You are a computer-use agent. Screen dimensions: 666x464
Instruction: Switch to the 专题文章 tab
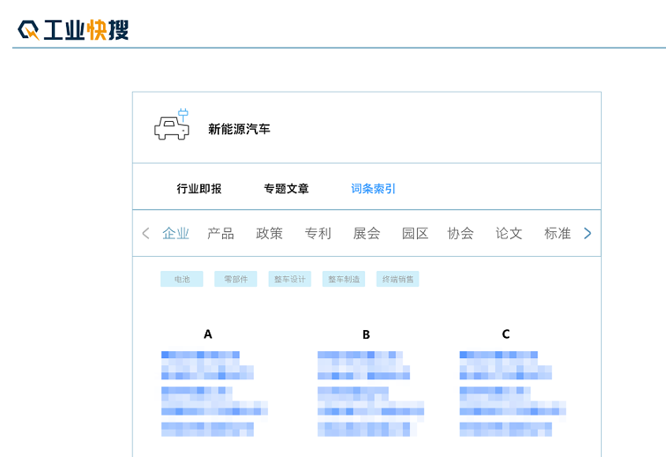[x=286, y=189]
